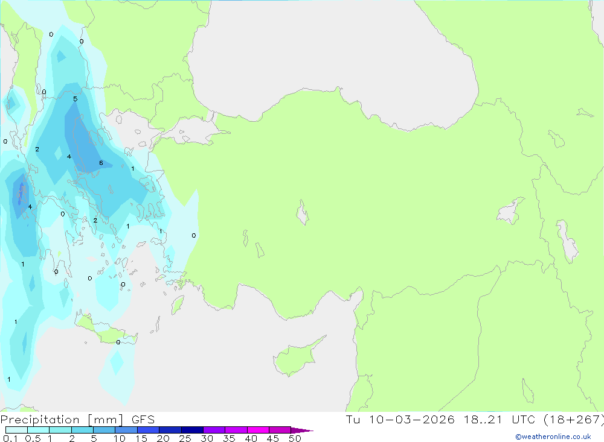Click the legend label "0.1"
This screenshot has width=604, height=442.
pos(10,438)
